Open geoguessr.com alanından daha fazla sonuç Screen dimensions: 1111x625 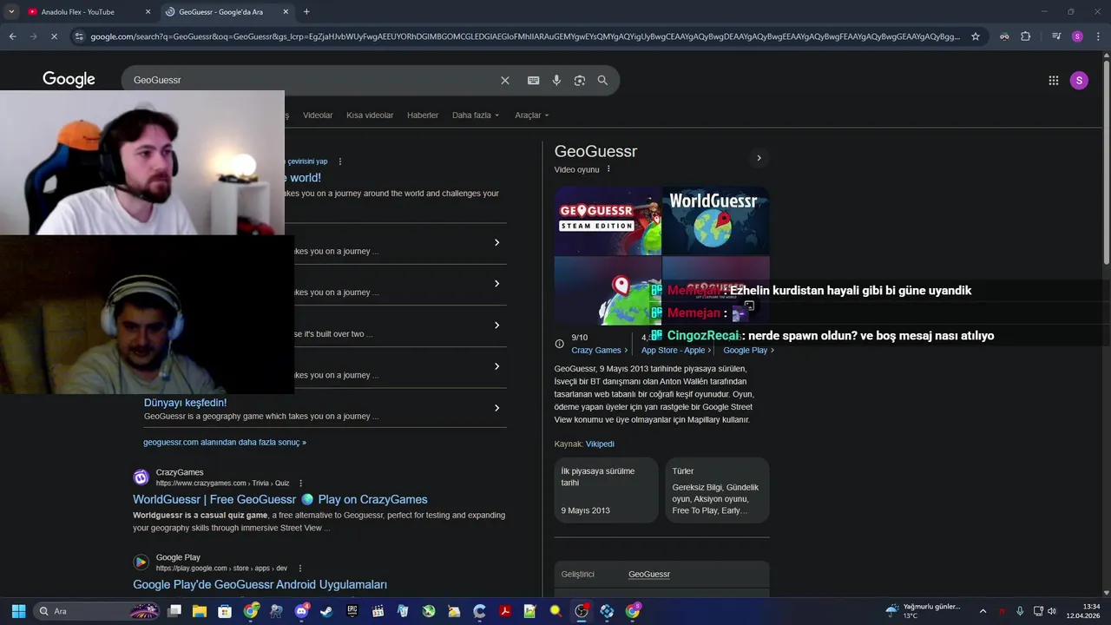tap(225, 442)
